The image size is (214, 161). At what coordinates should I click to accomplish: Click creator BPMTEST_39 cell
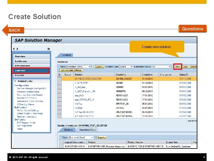tap(122, 104)
